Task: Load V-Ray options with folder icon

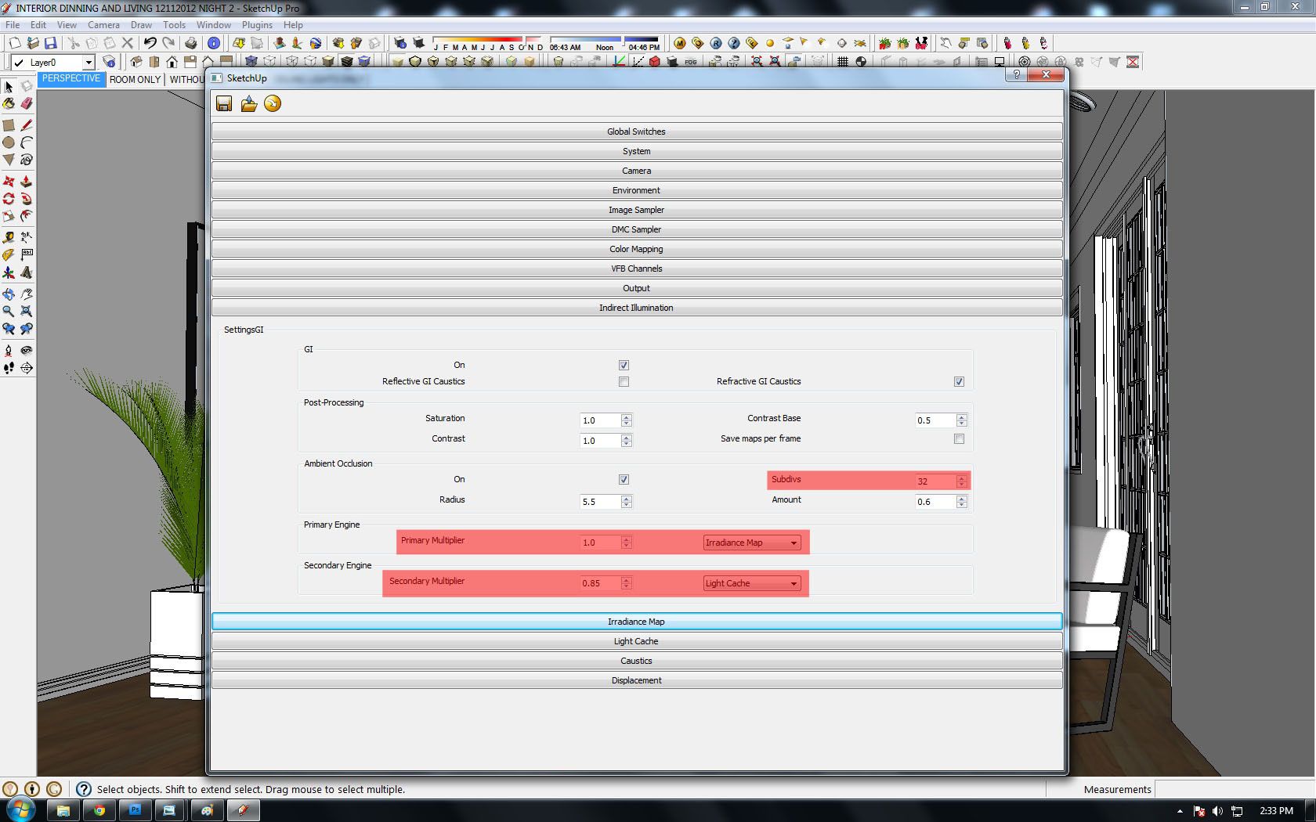Action: point(248,104)
